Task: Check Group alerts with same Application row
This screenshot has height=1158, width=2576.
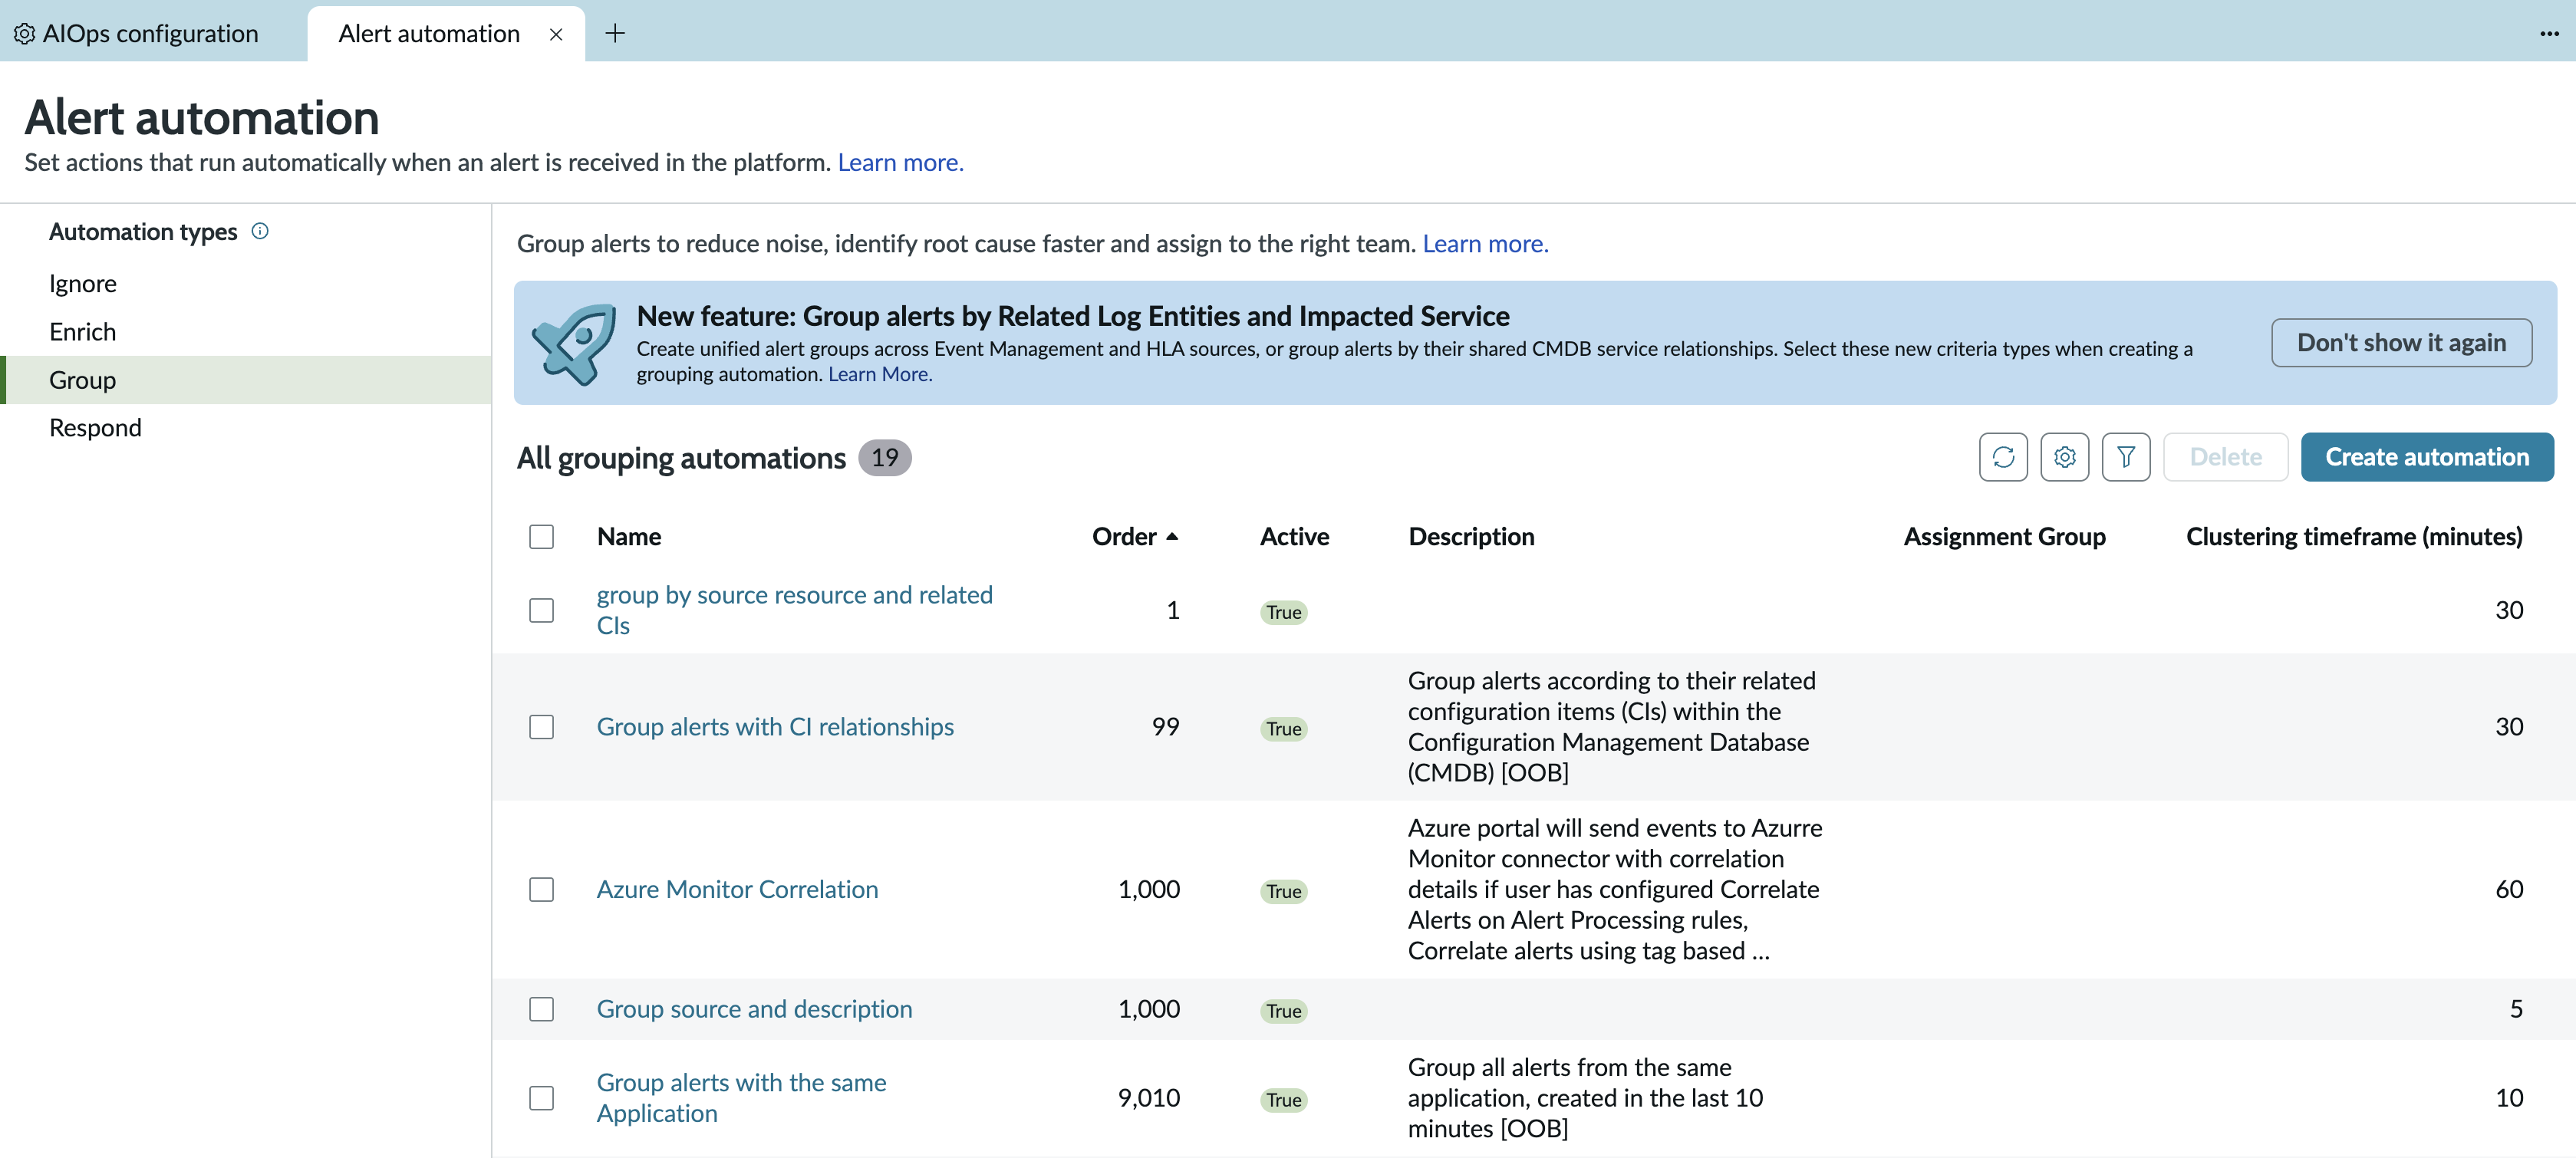Action: (x=541, y=1098)
